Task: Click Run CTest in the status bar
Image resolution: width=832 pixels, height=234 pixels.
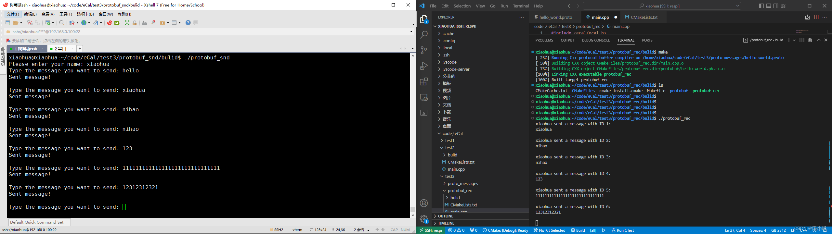Action: coord(623,230)
